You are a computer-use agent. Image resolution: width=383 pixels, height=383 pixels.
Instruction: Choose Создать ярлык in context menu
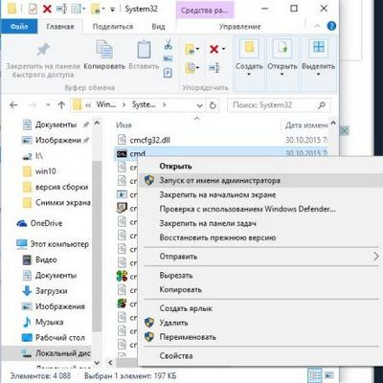259,308
